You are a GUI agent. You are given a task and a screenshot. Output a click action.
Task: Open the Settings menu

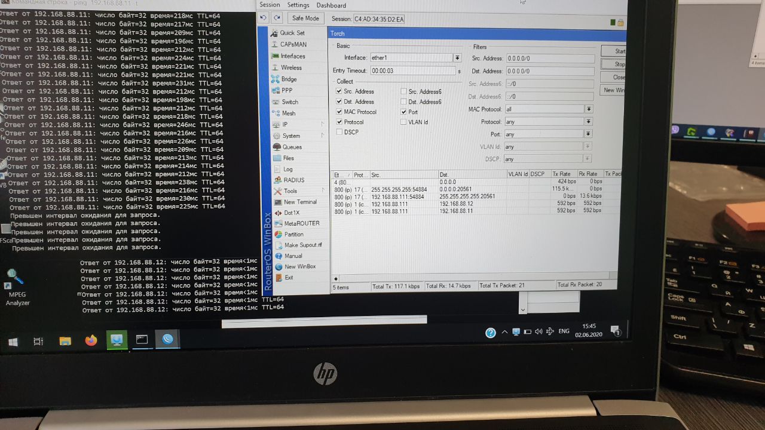[298, 5]
